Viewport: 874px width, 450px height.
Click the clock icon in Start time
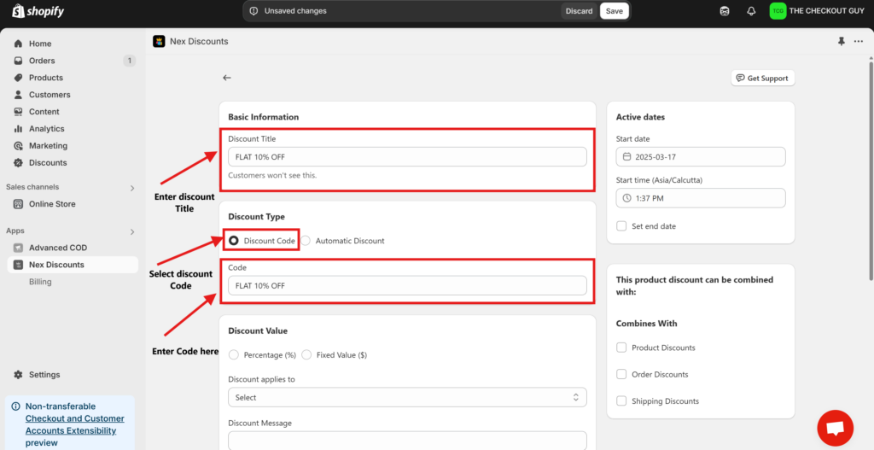point(627,198)
